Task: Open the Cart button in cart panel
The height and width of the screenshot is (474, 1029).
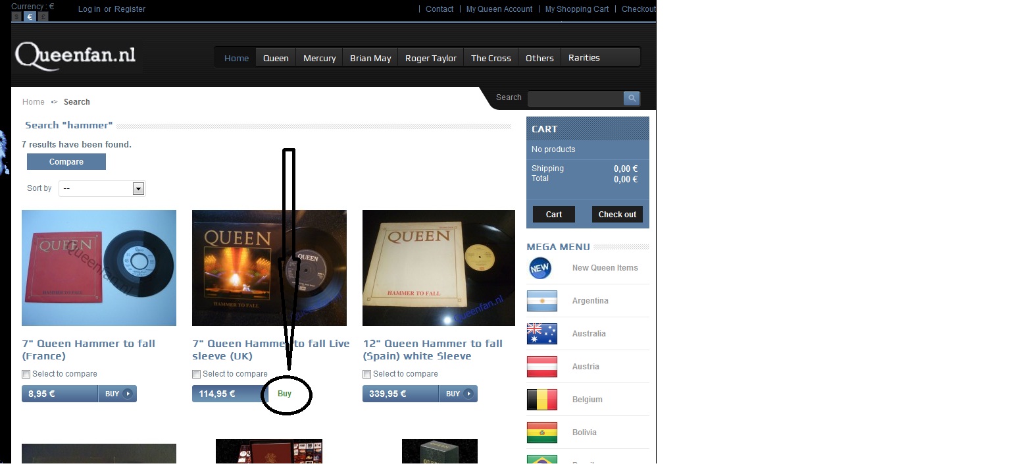Action: 554,215
